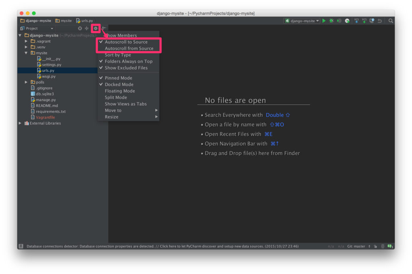Select urls.py highlighted row in tree
Image resolution: width=412 pixels, height=274 pixels.
(57, 71)
